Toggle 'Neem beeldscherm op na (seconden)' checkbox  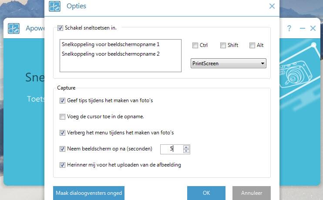pos(62,149)
